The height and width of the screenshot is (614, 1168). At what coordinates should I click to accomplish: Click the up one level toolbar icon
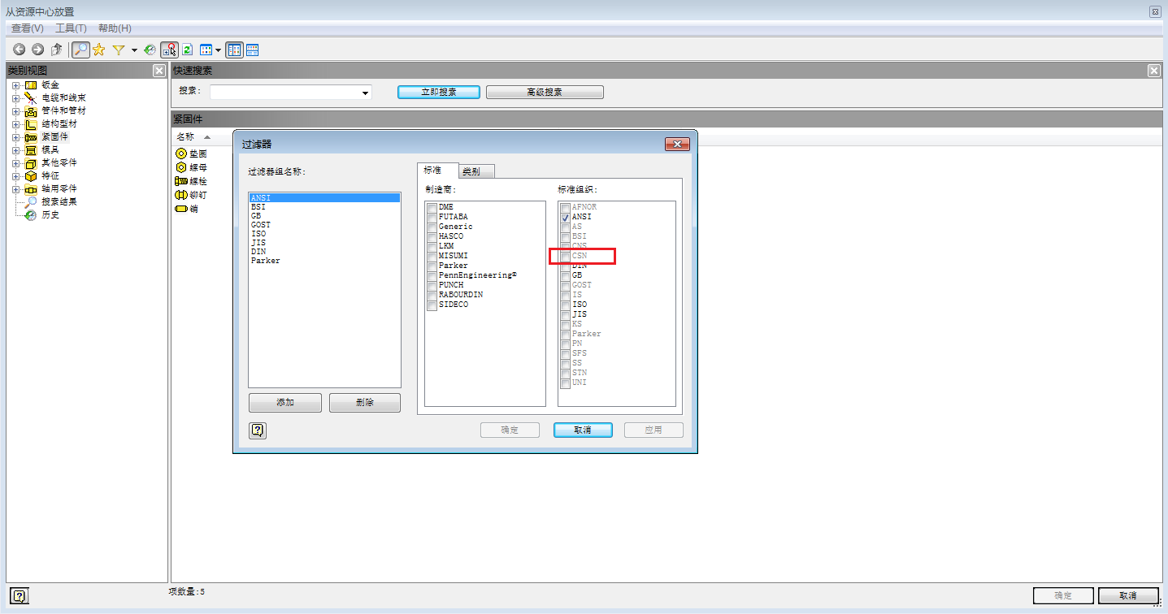click(56, 50)
